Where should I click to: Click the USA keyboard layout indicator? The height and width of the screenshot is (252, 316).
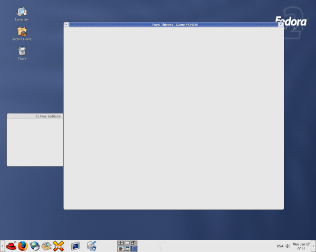[280, 246]
